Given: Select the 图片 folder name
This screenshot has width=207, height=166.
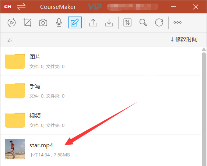Looking at the screenshot, I should click(35, 57).
